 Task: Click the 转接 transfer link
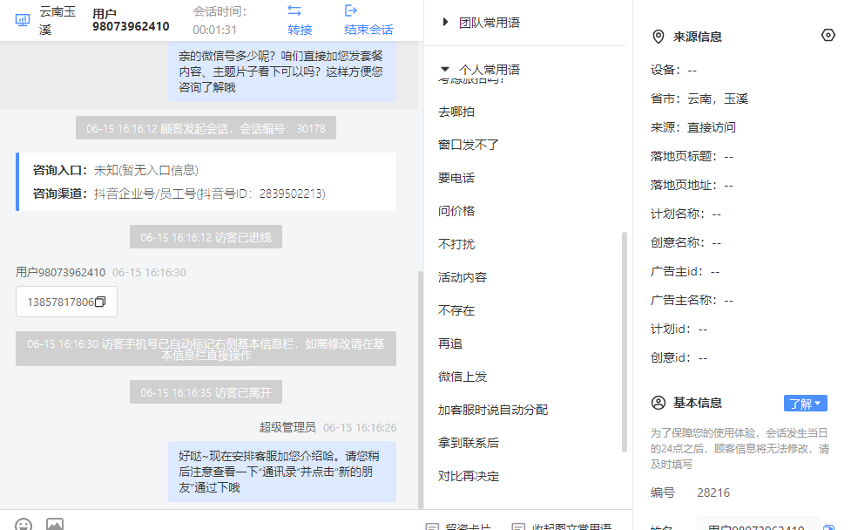point(301,30)
